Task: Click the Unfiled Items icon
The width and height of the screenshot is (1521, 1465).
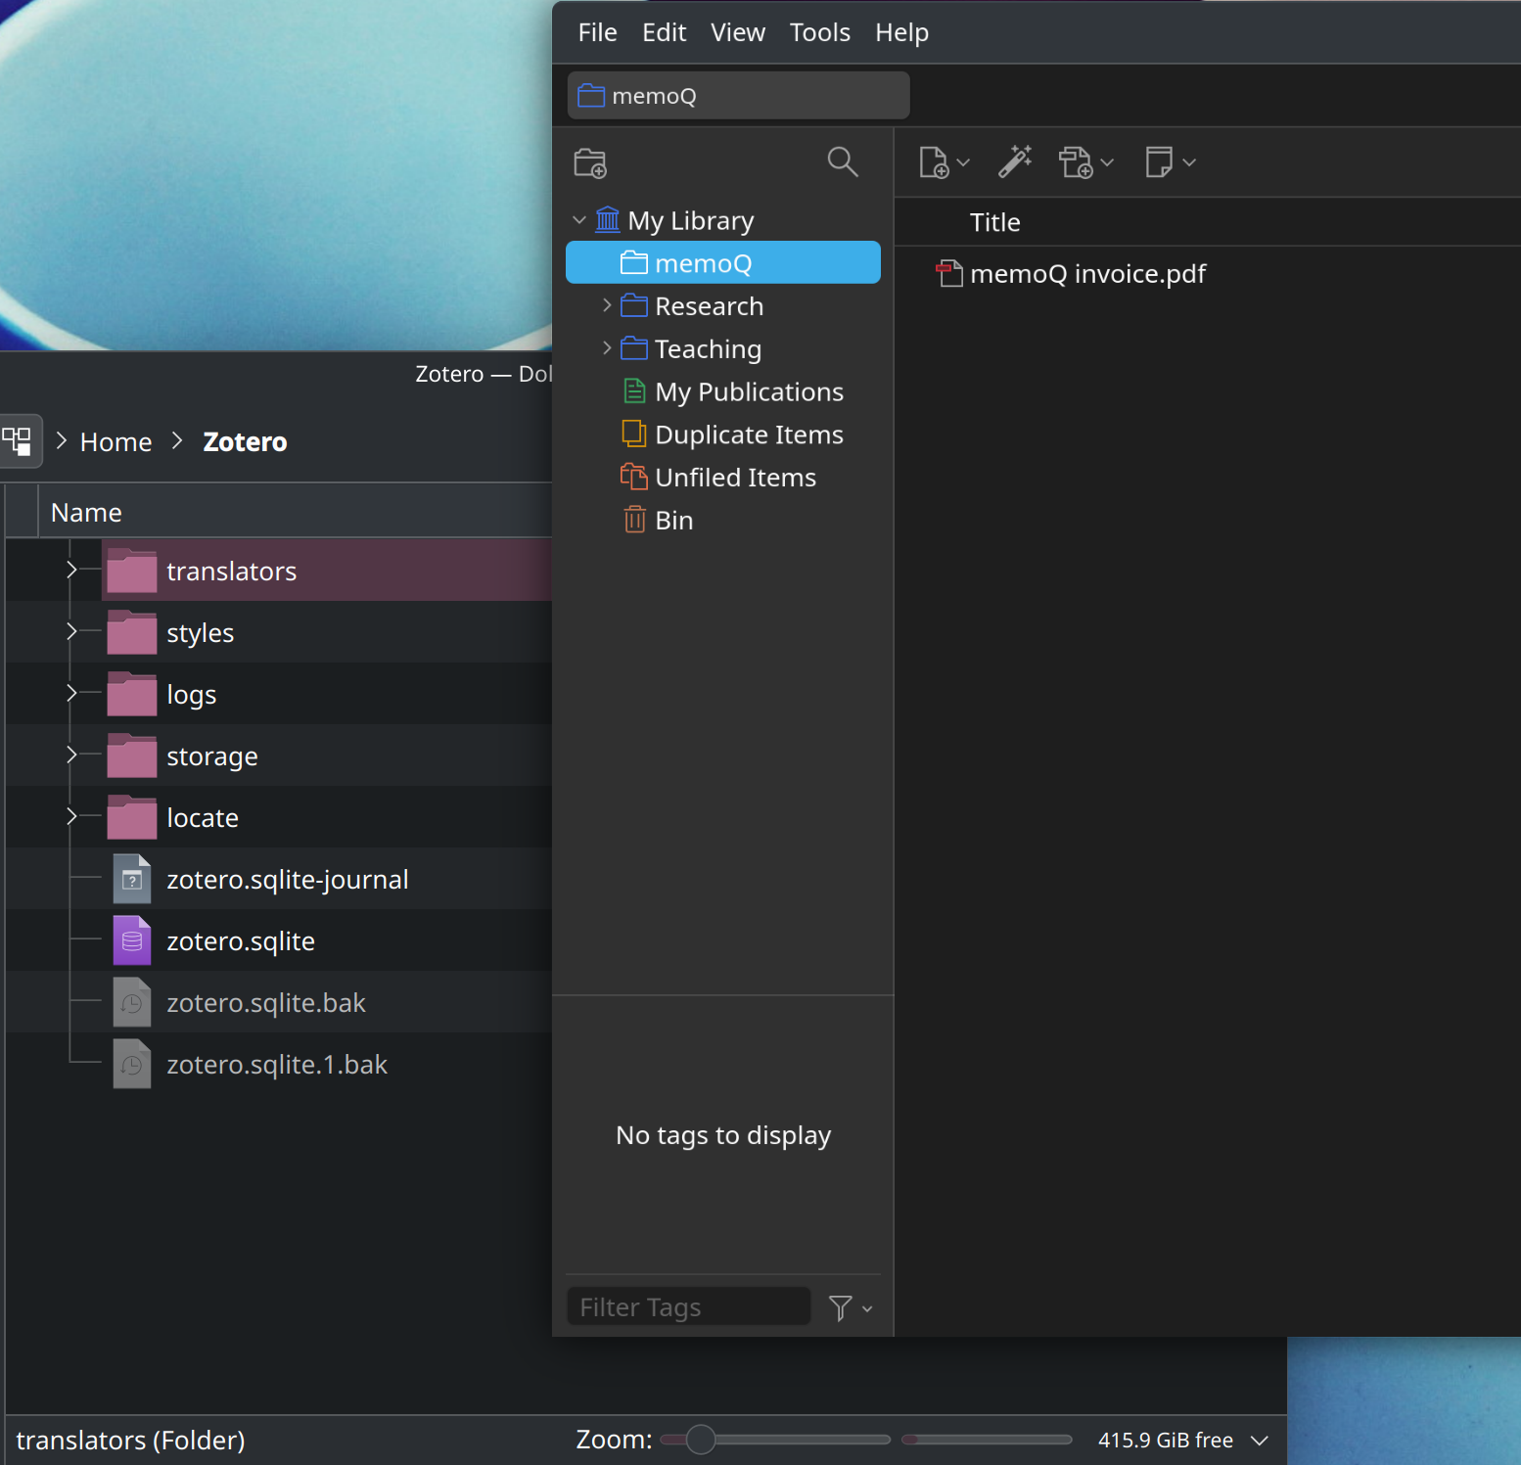Action: [x=634, y=477]
